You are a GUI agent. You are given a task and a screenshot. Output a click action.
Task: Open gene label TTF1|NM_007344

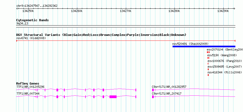tap(28, 94)
